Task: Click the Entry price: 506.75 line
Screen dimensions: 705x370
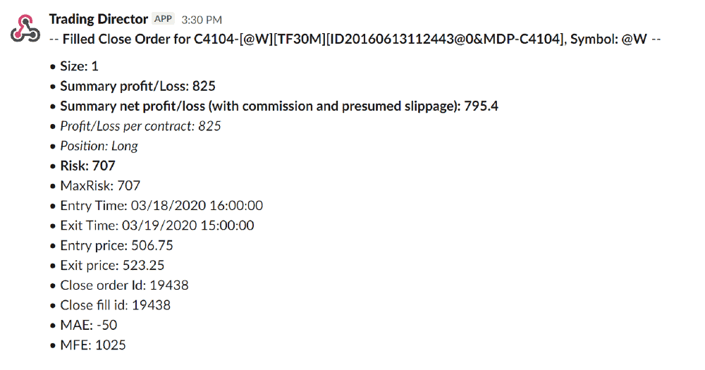Action: (x=116, y=245)
